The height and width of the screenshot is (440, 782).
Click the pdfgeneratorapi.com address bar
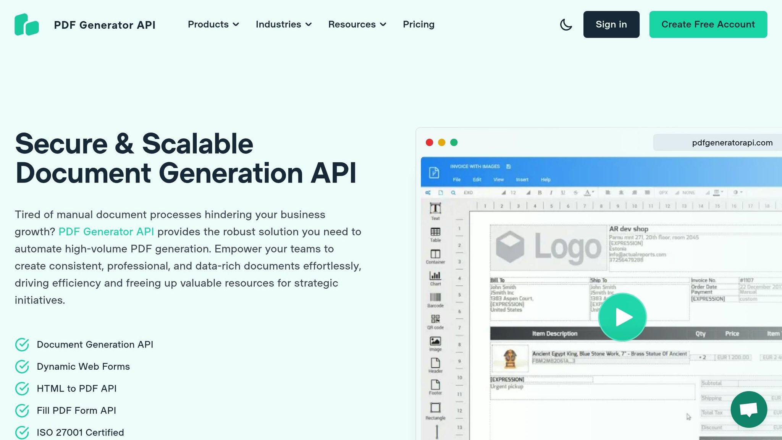(x=717, y=142)
